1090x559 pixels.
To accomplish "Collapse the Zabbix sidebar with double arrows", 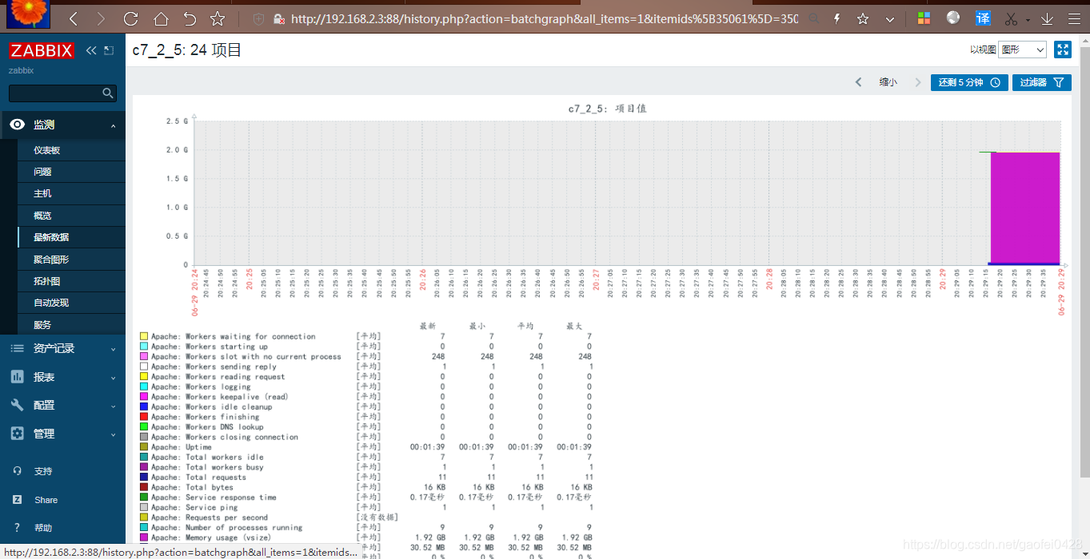I will pyautogui.click(x=91, y=50).
